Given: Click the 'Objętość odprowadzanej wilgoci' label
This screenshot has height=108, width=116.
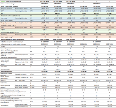Looking at the screenshot, I should pos(9,57).
